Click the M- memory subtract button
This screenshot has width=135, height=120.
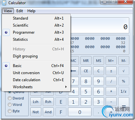124,61
